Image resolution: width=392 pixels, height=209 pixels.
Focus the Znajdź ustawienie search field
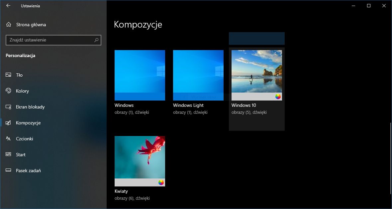pyautogui.click(x=53, y=40)
